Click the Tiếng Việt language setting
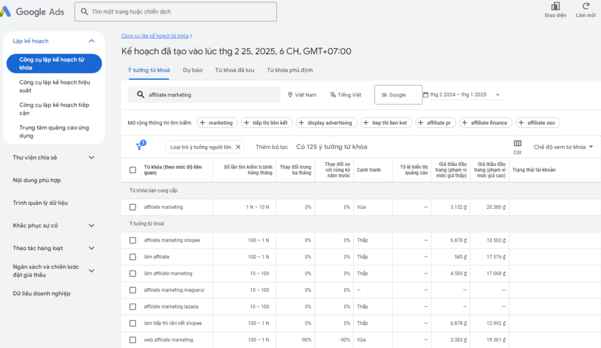Image resolution: width=601 pixels, height=348 pixels. tap(346, 94)
